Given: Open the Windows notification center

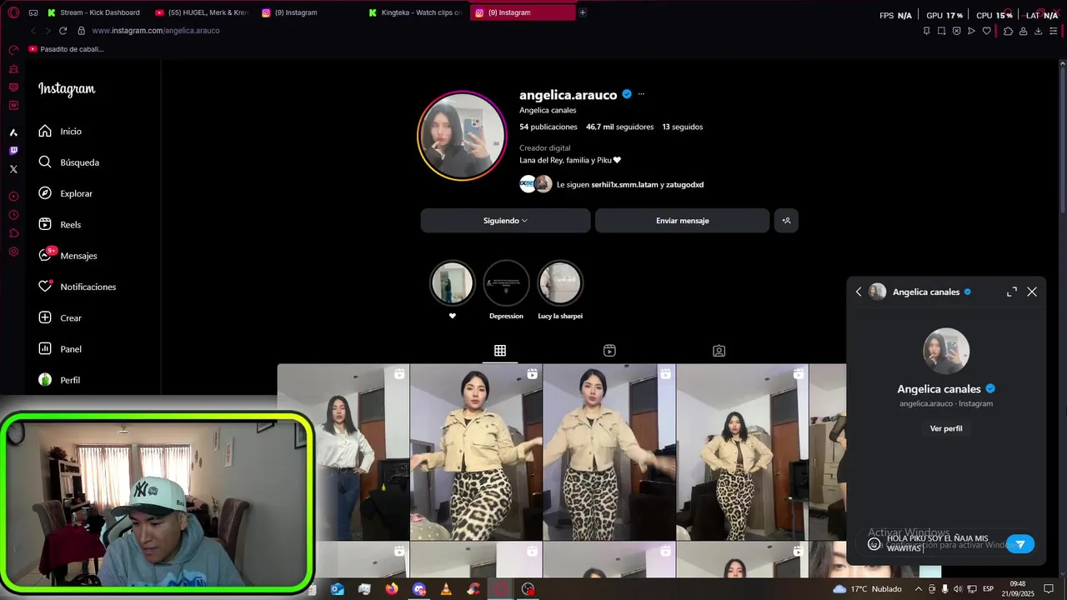Looking at the screenshot, I should tap(1049, 589).
